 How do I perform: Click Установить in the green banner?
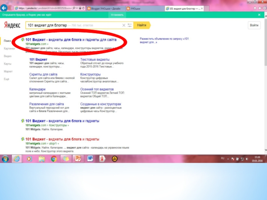117,15
